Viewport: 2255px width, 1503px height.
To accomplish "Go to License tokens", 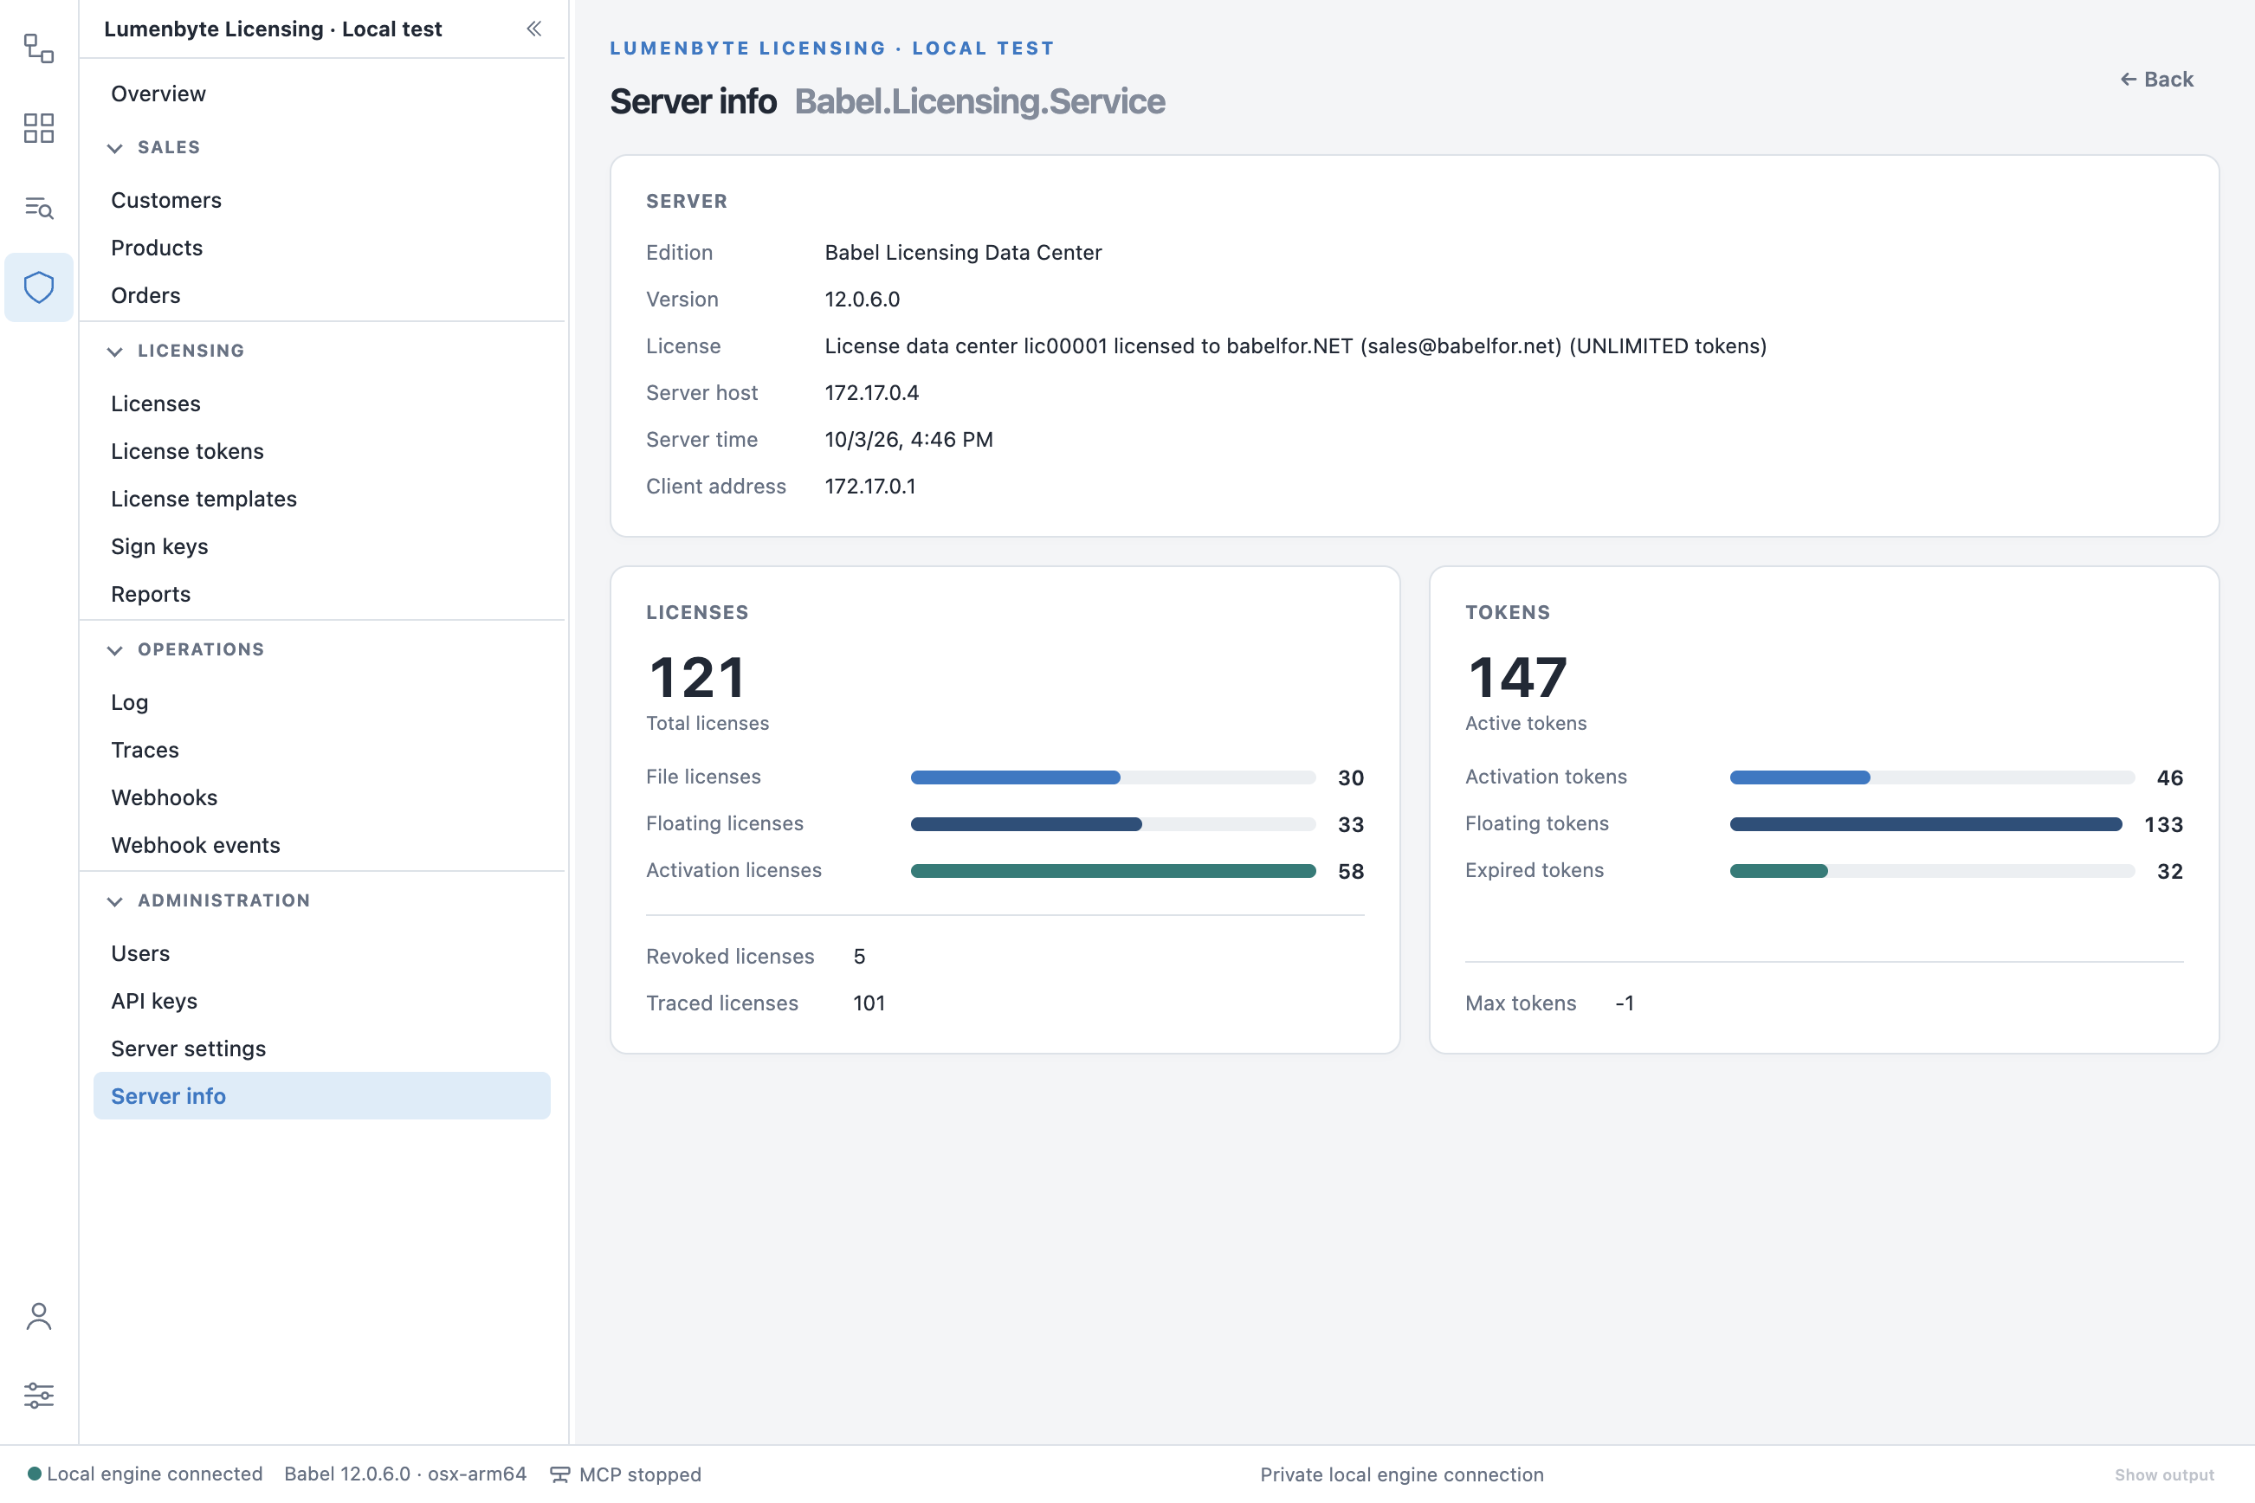I will [x=322, y=451].
